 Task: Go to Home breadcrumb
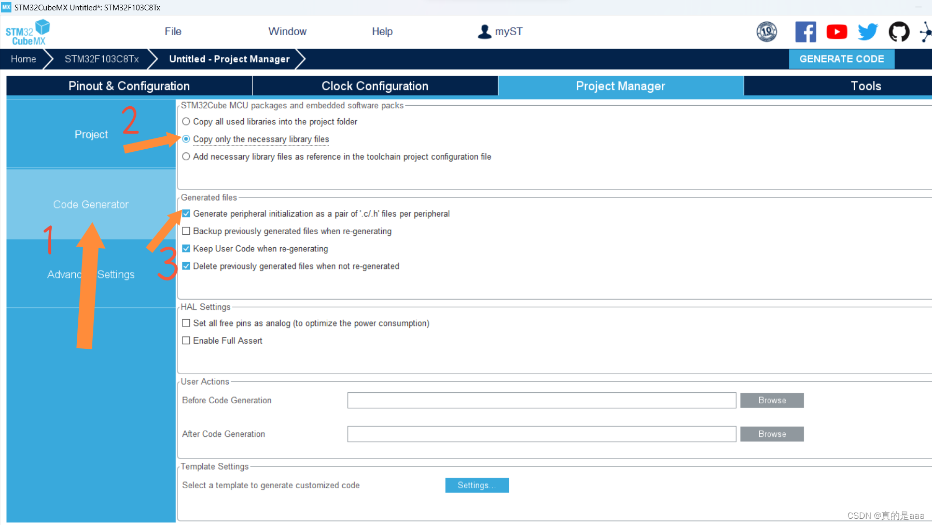click(x=23, y=59)
